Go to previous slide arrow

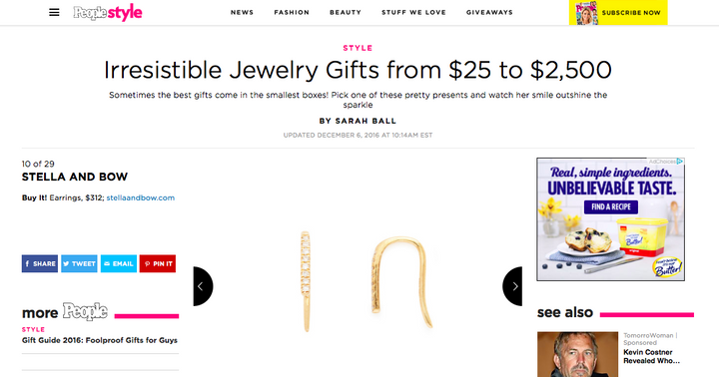click(203, 286)
